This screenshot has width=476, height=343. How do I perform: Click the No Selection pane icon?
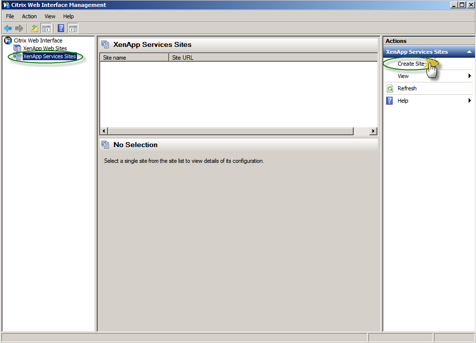[106, 145]
